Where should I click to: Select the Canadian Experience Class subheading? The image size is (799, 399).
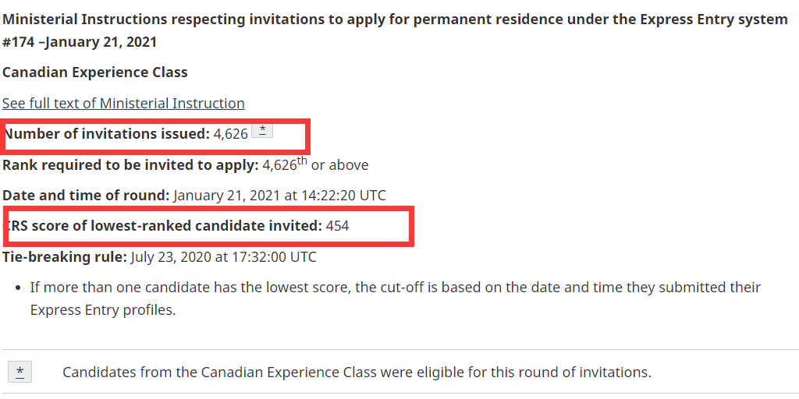pyautogui.click(x=94, y=72)
